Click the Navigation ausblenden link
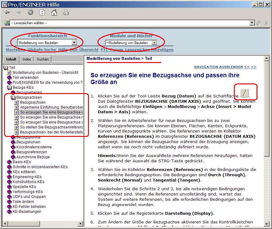 (218, 67)
